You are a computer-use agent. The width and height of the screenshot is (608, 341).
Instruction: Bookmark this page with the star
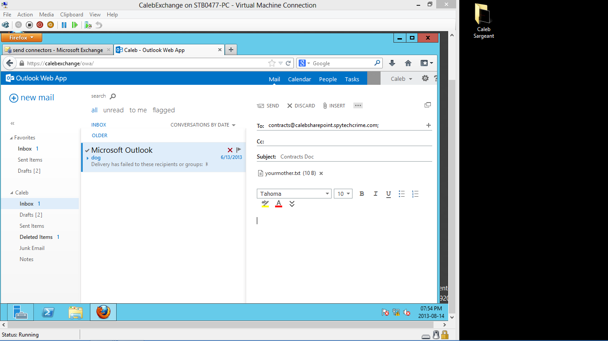coord(272,63)
